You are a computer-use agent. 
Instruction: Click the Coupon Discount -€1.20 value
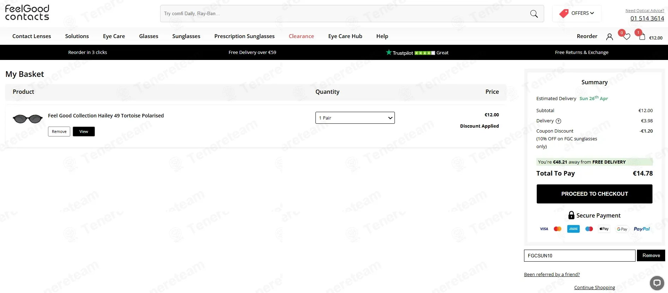[x=646, y=131]
